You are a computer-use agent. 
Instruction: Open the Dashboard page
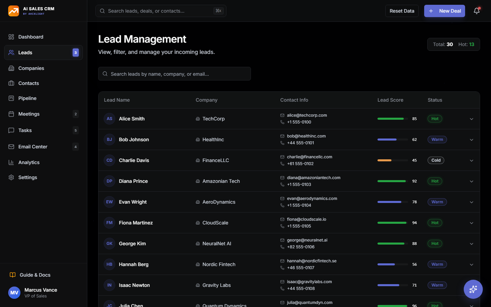point(43,37)
